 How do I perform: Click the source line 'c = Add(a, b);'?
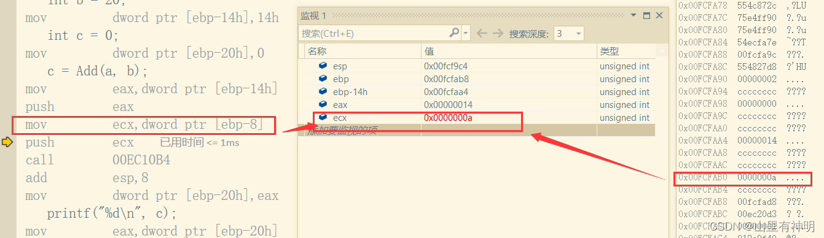click(97, 71)
